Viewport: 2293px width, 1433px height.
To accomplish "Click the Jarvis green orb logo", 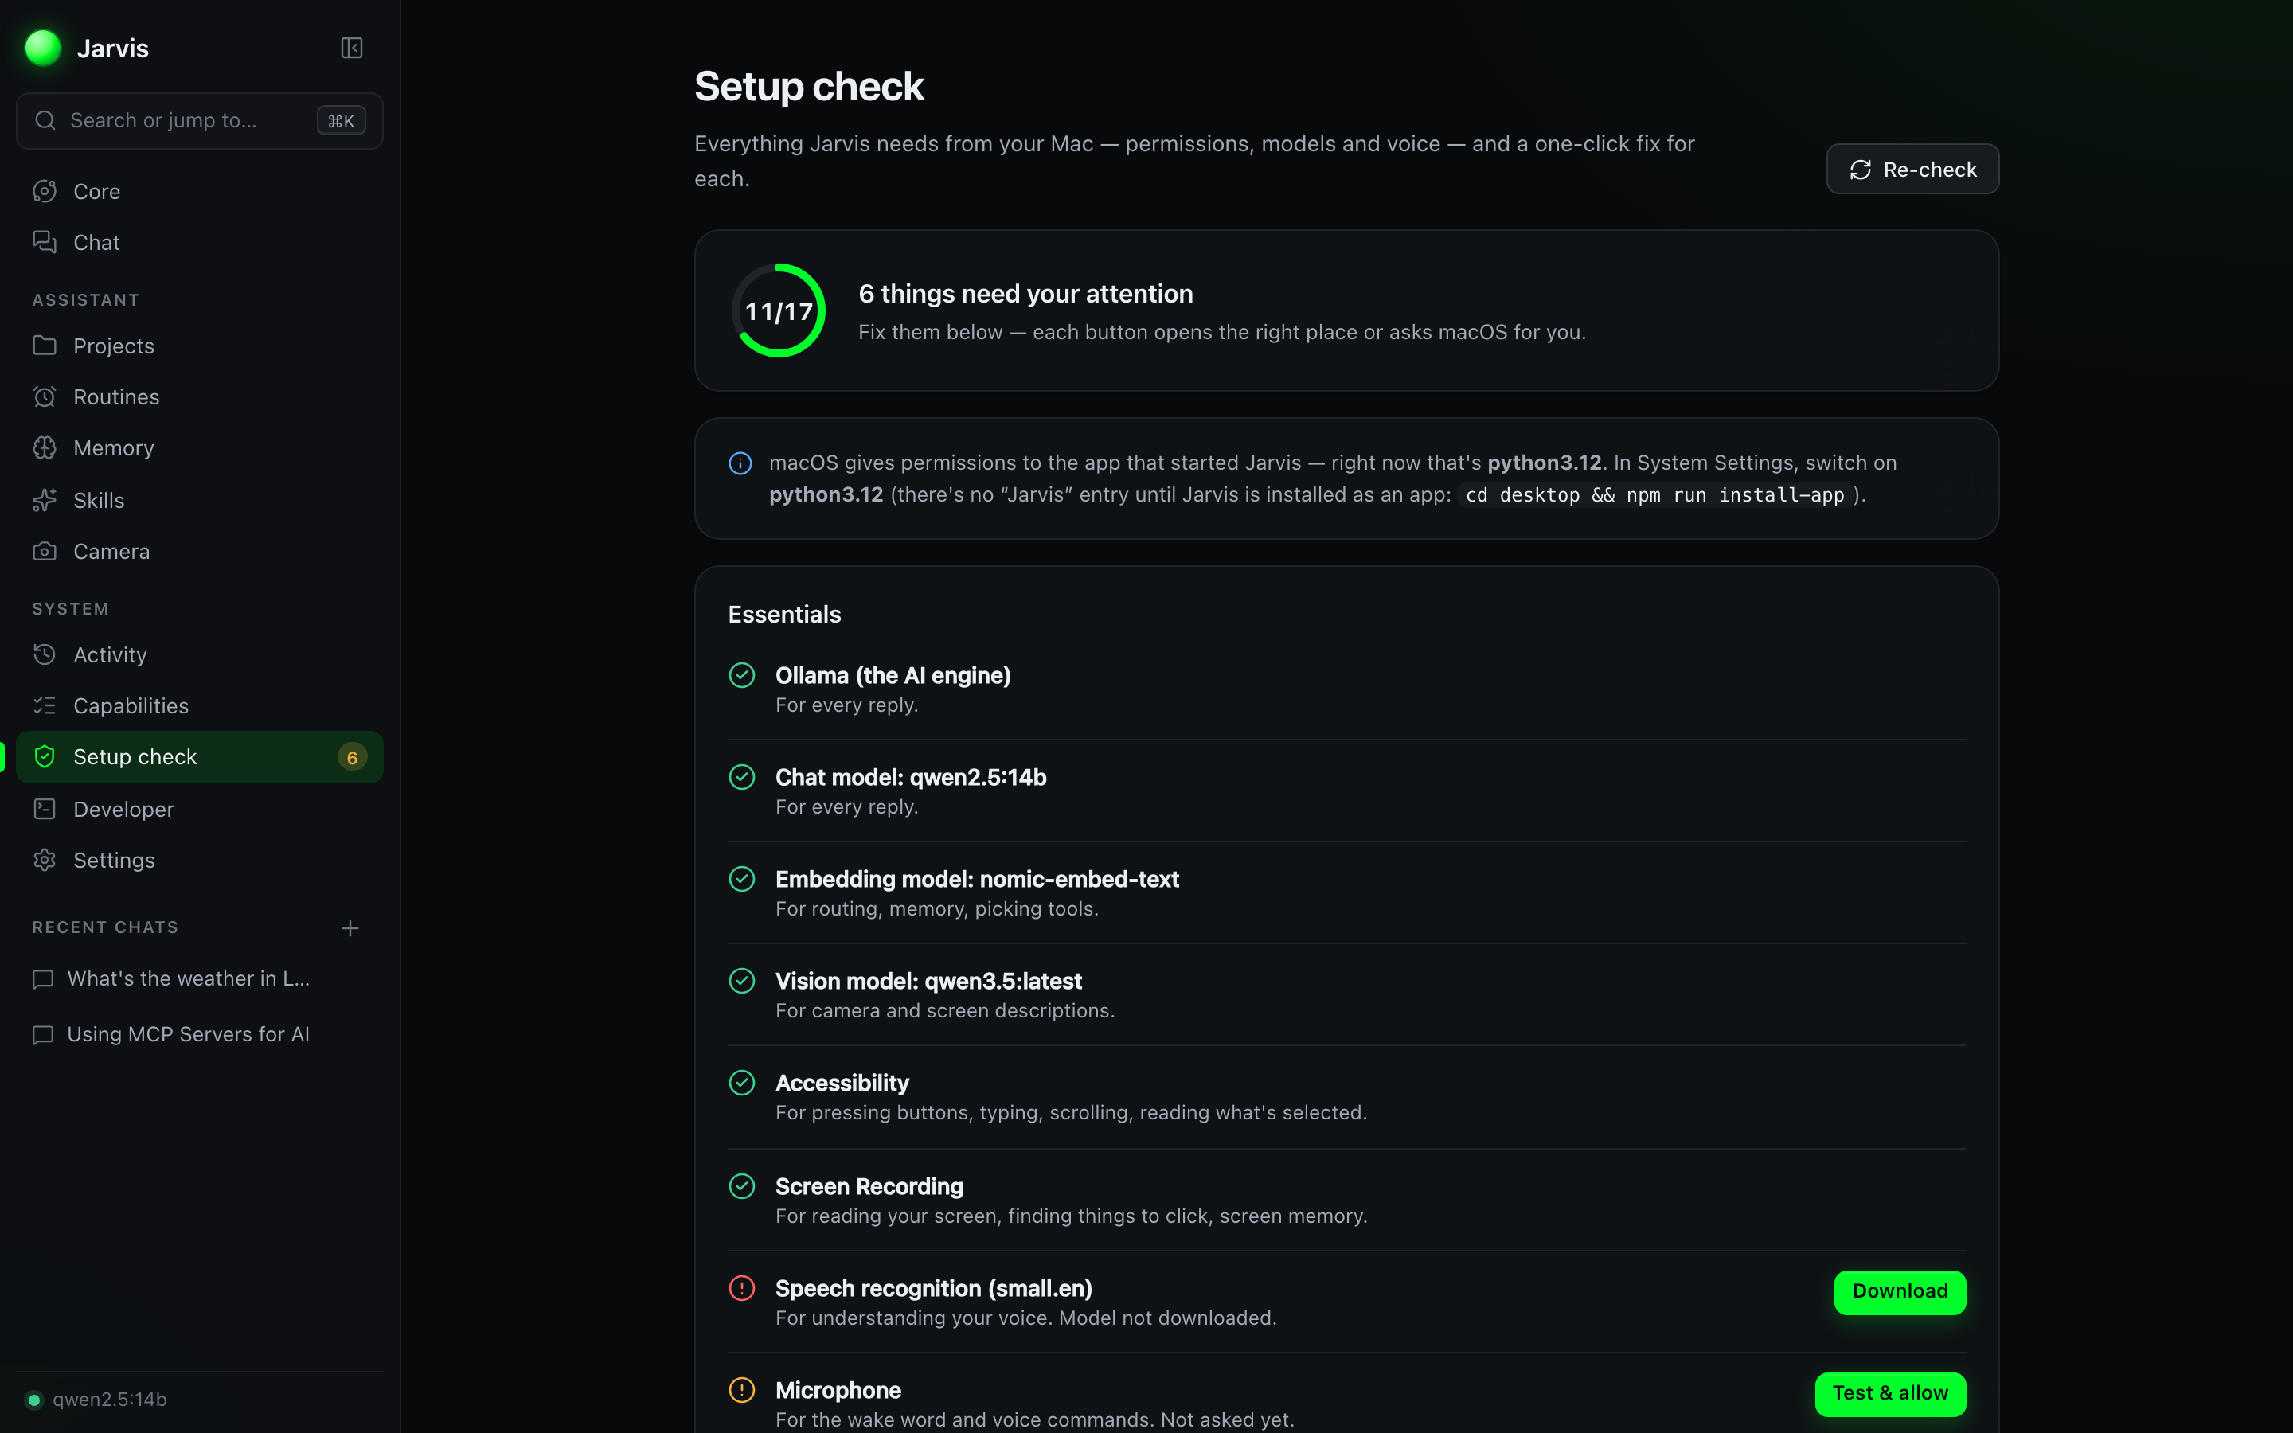I will tap(43, 48).
